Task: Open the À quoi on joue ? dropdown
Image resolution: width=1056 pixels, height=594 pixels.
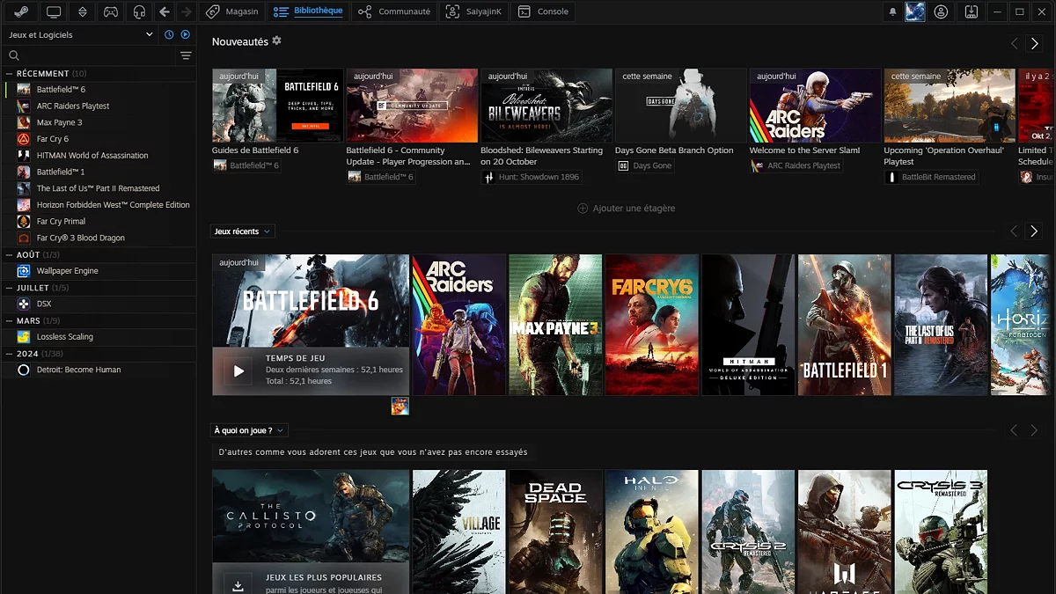Action: click(x=250, y=430)
